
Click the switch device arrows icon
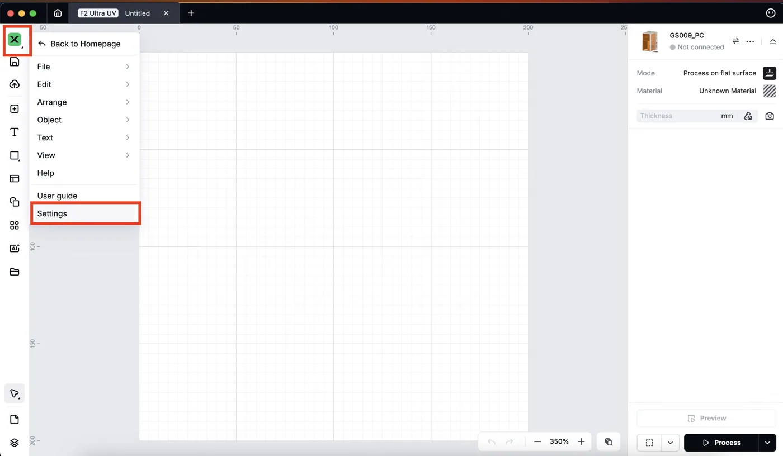click(x=735, y=41)
